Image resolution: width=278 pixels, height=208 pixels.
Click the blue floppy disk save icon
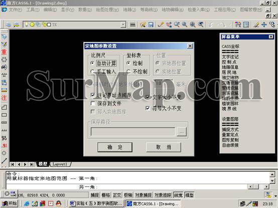[151, 25]
